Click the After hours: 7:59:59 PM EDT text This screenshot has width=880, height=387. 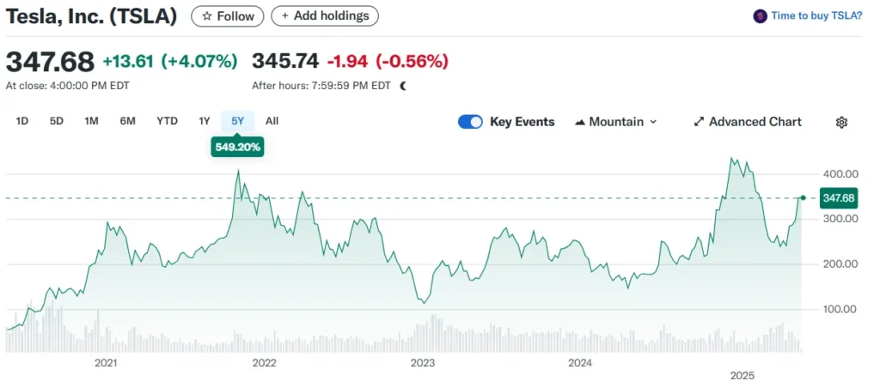(321, 87)
